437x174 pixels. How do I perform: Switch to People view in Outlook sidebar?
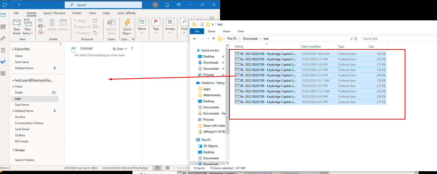[x=3, y=38]
